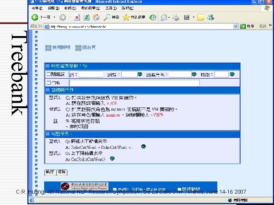Open the 檢視(V) menu

point(70,8)
